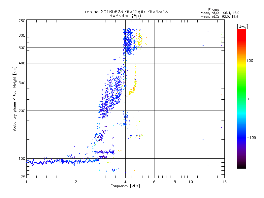Click the '300' y-axis tick label
Viewport: 264px width, 198px height.
(22, 83)
